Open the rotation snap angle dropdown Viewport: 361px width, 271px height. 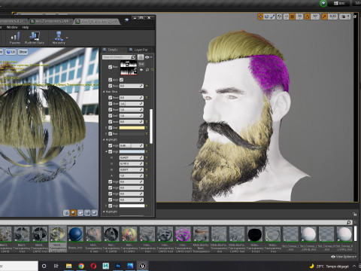tap(315, 17)
